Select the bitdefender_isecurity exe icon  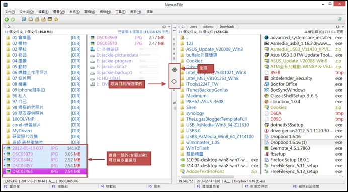tap(267, 78)
